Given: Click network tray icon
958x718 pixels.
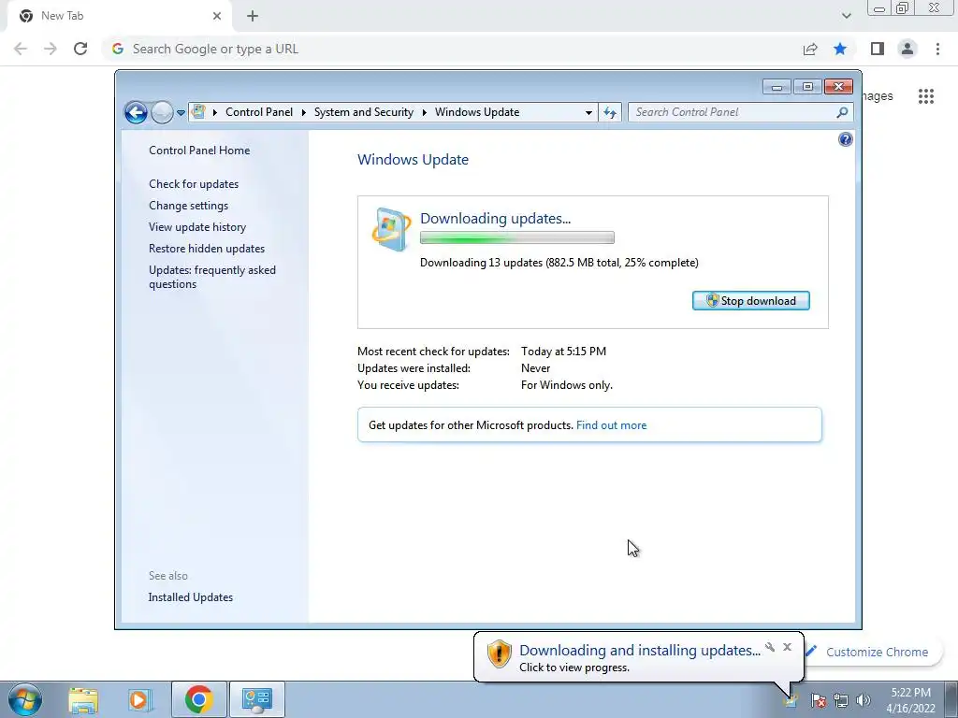Looking at the screenshot, I should point(841,700).
